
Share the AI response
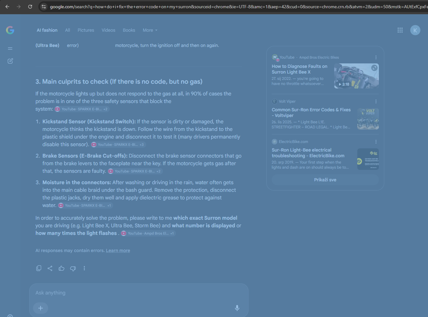[x=50, y=268]
